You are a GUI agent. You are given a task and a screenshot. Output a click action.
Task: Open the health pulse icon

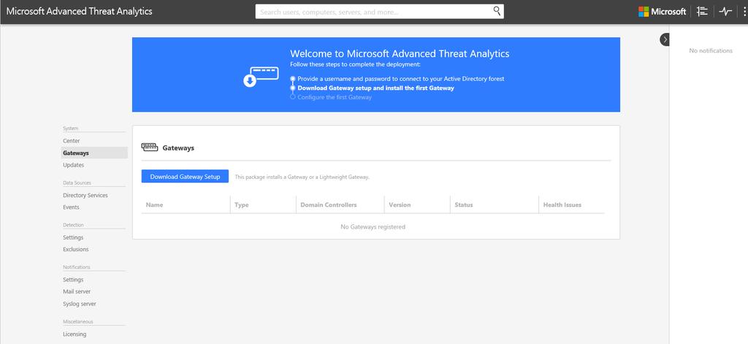point(725,12)
